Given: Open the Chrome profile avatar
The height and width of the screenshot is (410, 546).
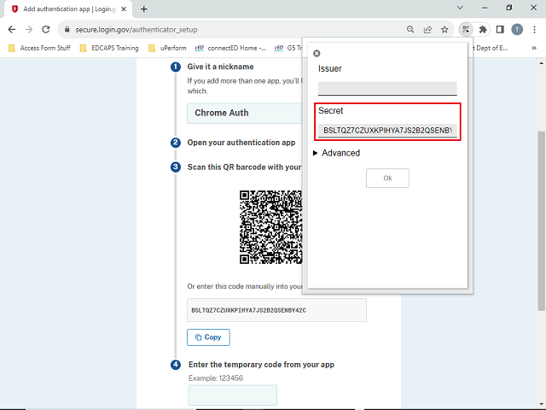Looking at the screenshot, I should point(517,29).
